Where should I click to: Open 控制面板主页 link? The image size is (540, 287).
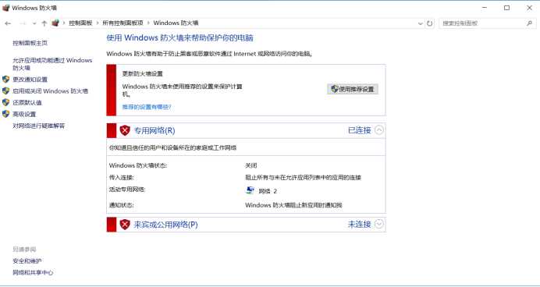(30, 43)
